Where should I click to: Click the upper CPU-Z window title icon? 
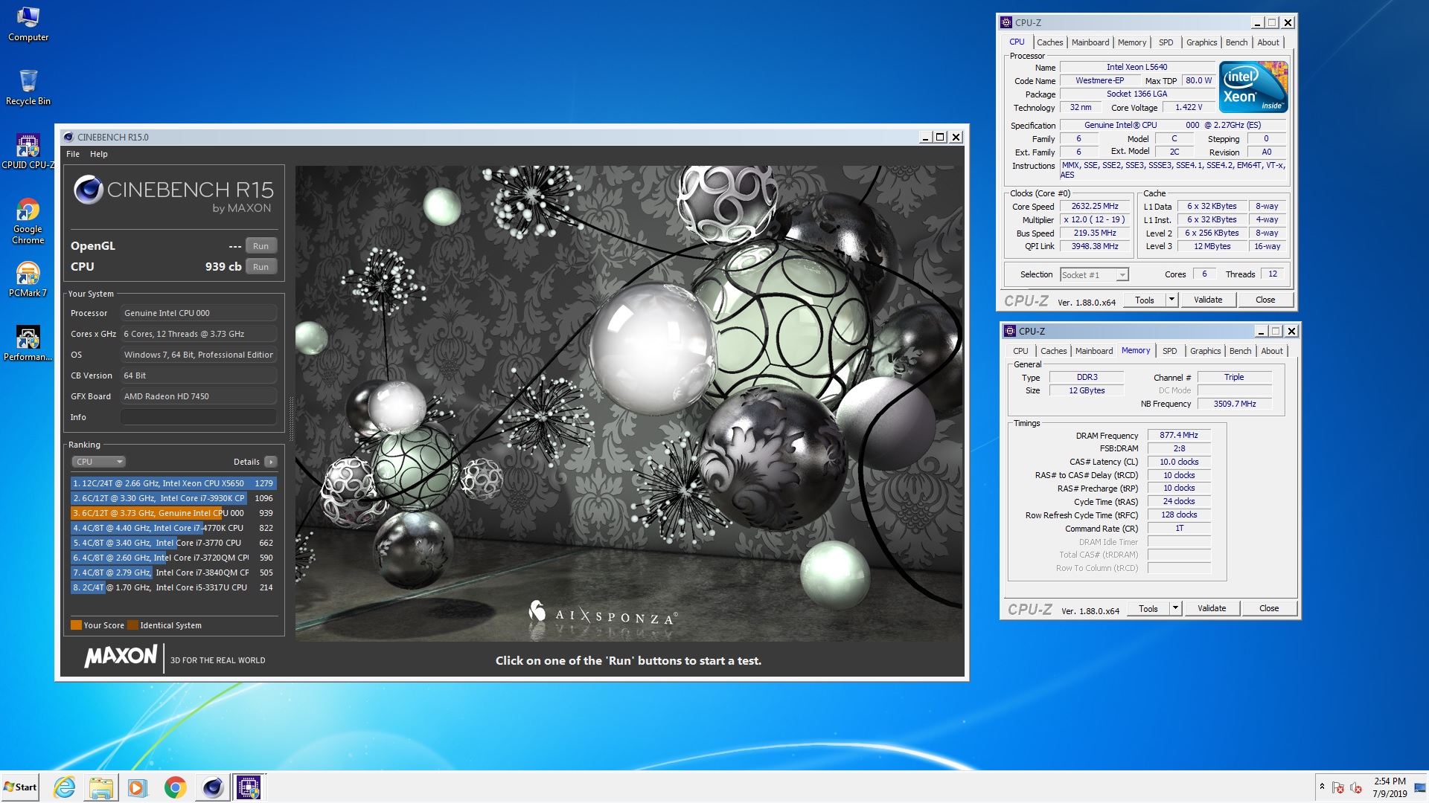[1006, 22]
